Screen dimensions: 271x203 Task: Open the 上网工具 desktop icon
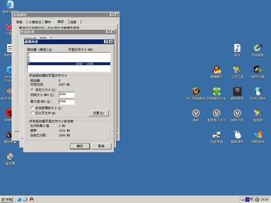pos(237,70)
